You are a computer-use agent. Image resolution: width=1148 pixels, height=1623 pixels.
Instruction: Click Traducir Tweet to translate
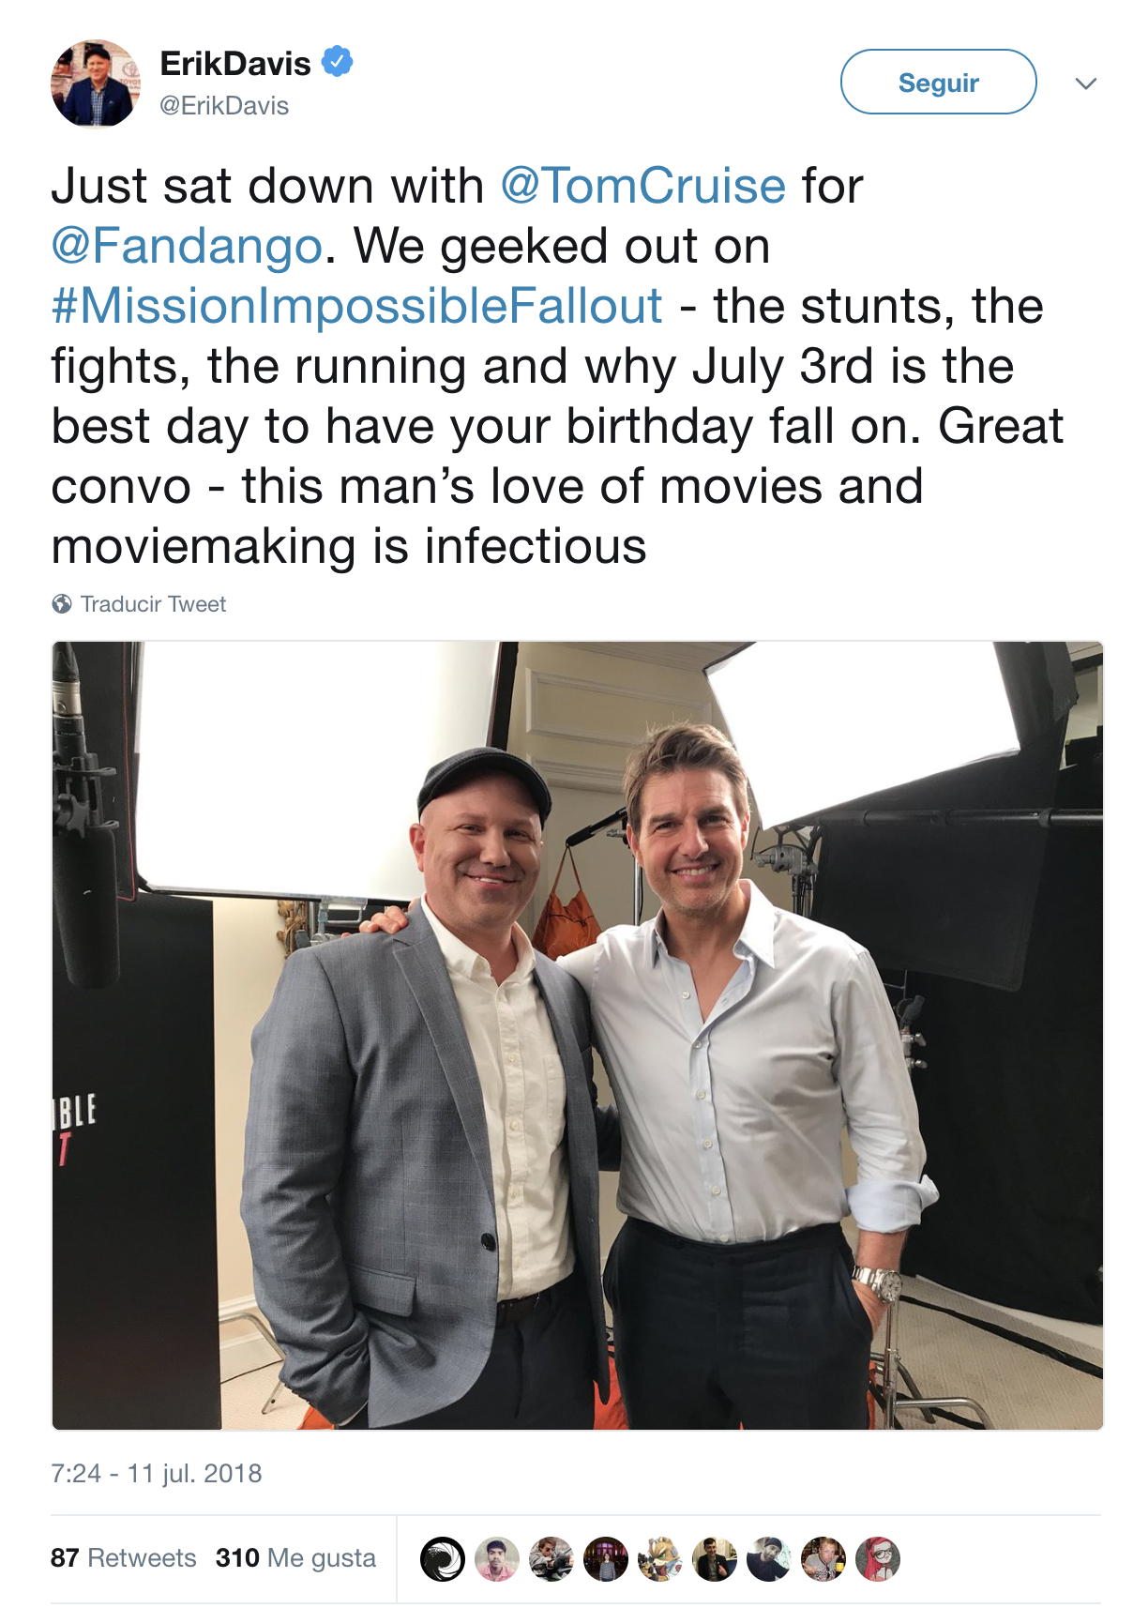(153, 604)
